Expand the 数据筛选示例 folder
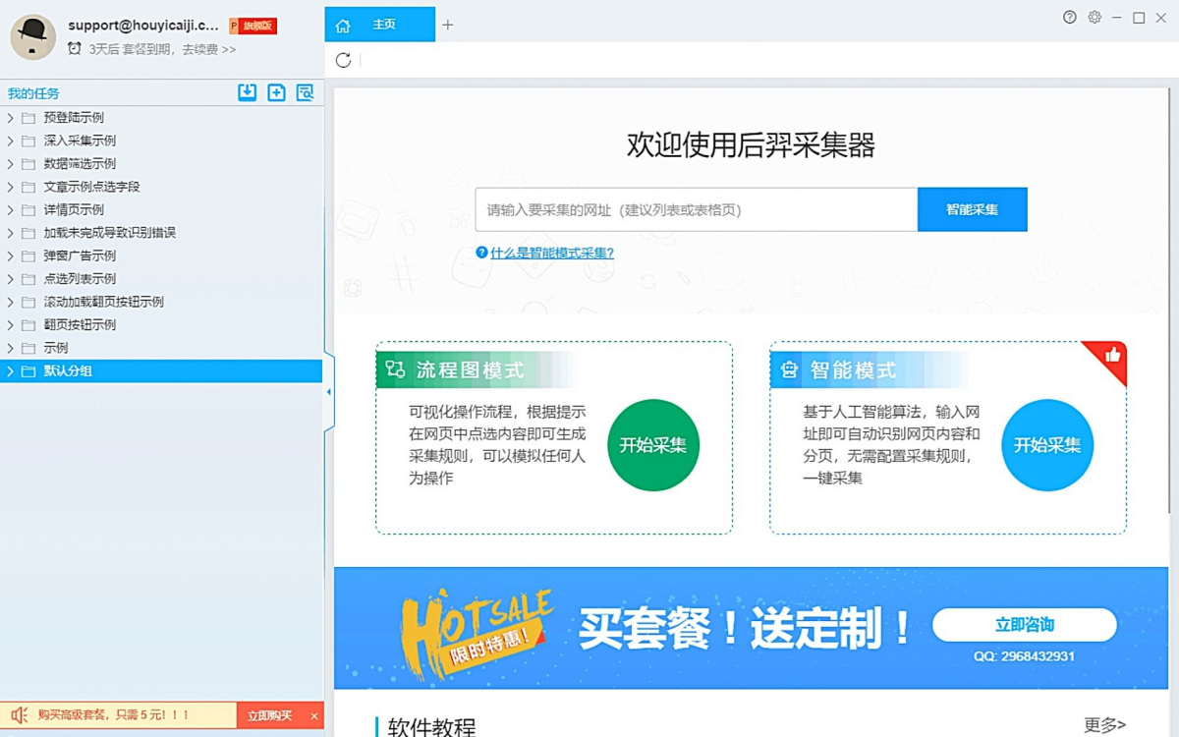The image size is (1179, 737). (x=10, y=164)
